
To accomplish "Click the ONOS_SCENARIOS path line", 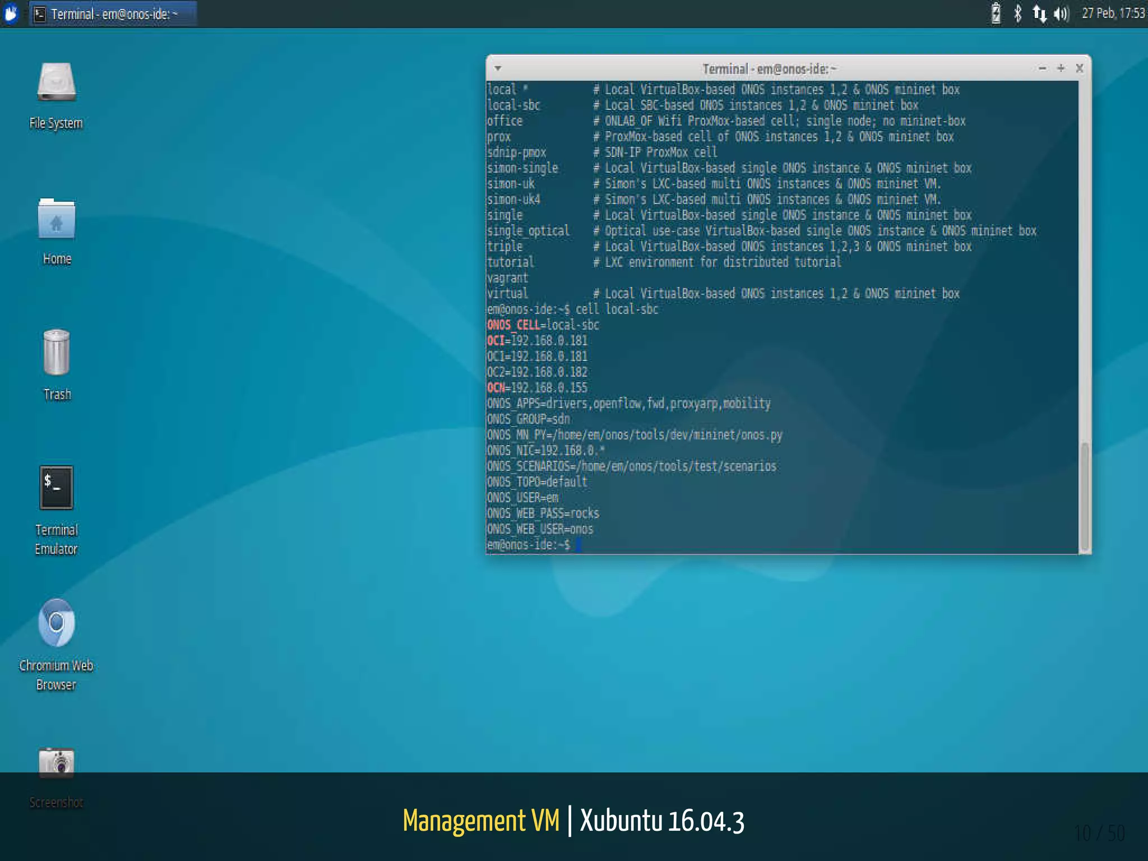I will (631, 466).
